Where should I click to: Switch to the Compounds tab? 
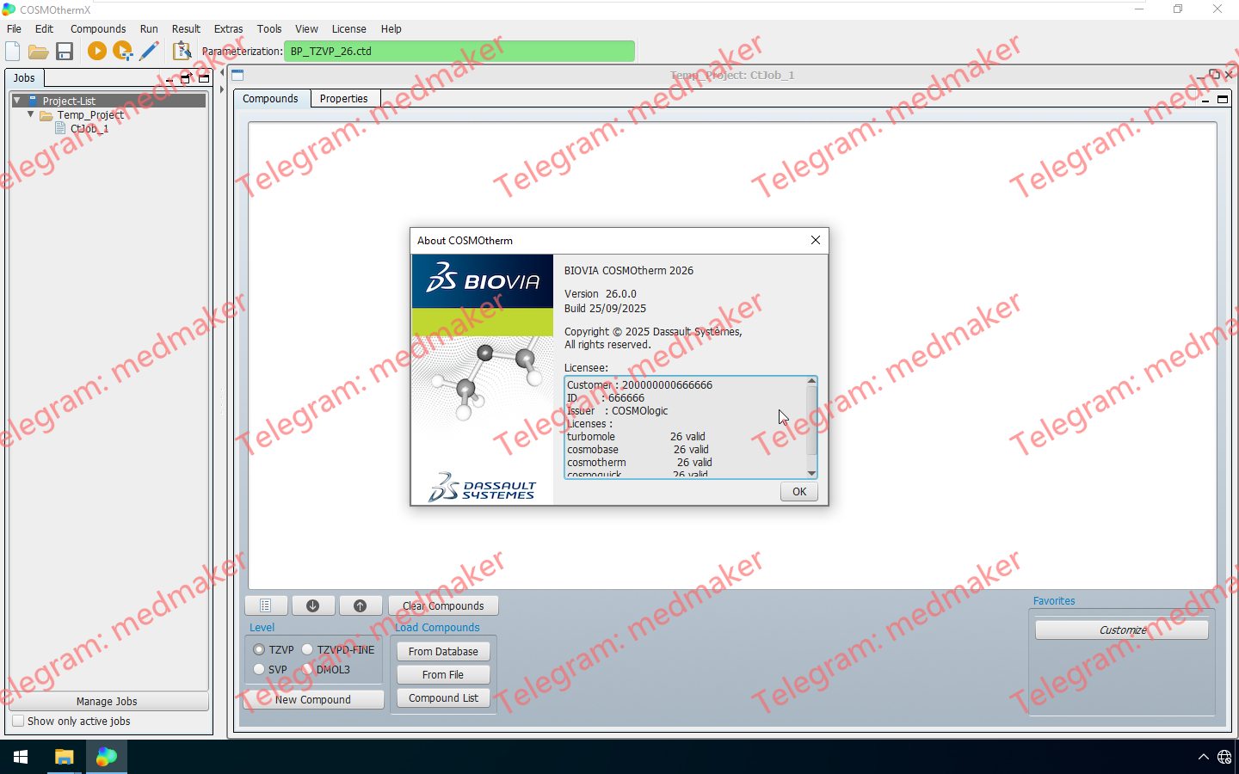[x=270, y=99]
